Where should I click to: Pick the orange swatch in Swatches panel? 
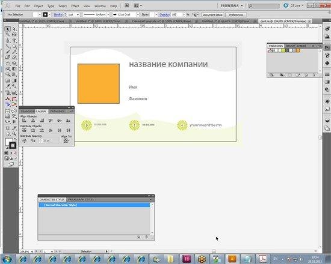point(298,50)
